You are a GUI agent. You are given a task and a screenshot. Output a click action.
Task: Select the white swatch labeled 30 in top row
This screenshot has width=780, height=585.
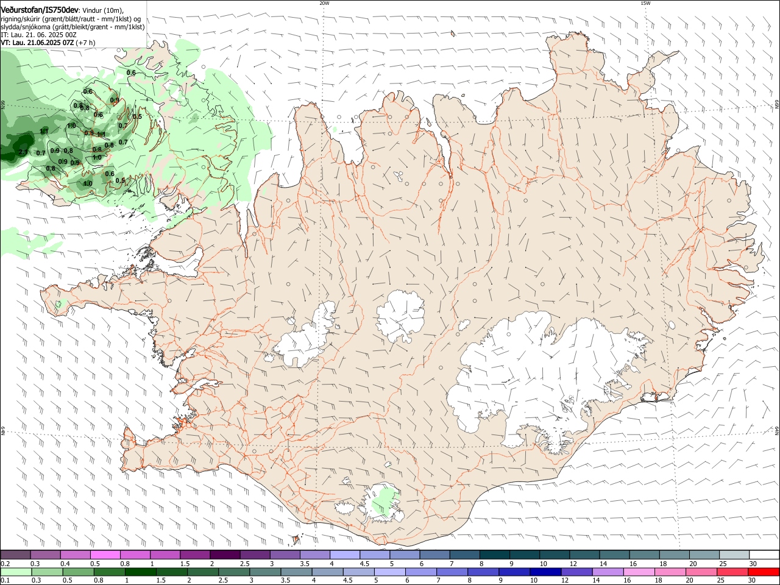(764, 555)
